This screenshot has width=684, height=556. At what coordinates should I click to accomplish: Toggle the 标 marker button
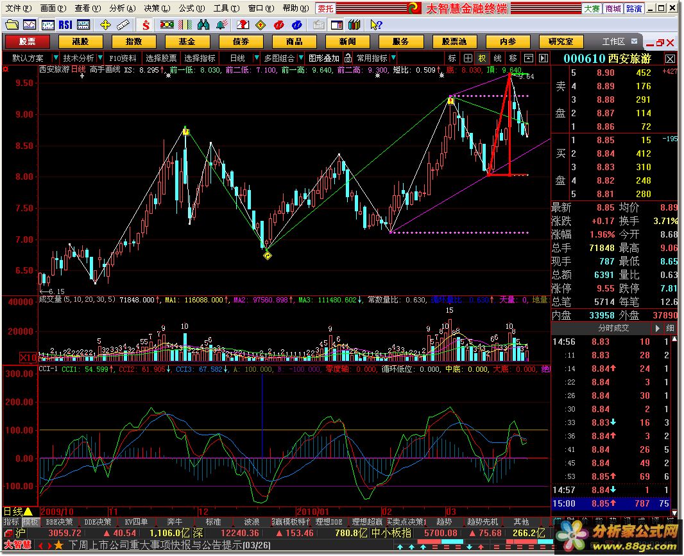452,58
